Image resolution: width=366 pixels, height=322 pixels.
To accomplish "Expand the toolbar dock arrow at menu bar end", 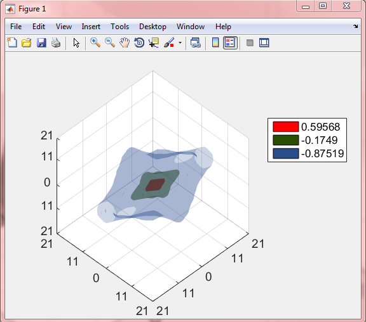I will pos(355,27).
